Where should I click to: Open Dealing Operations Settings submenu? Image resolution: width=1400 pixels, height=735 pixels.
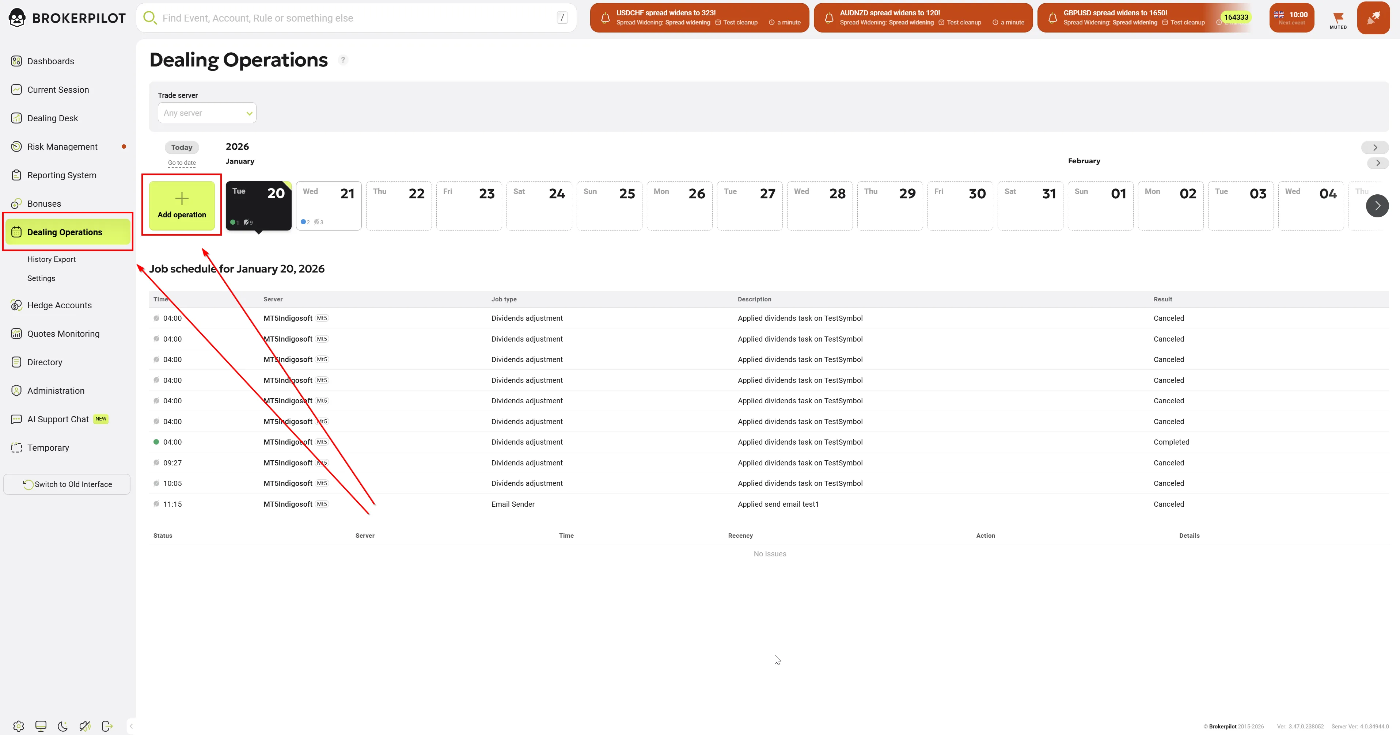pyautogui.click(x=41, y=278)
